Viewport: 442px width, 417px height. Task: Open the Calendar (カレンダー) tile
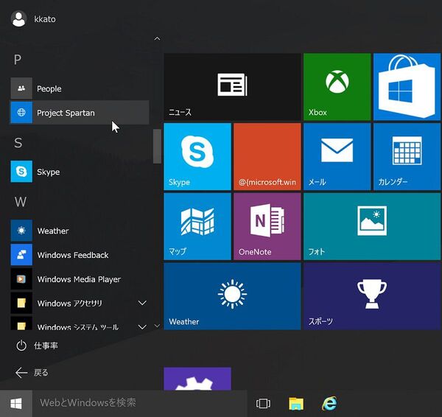pos(407,156)
